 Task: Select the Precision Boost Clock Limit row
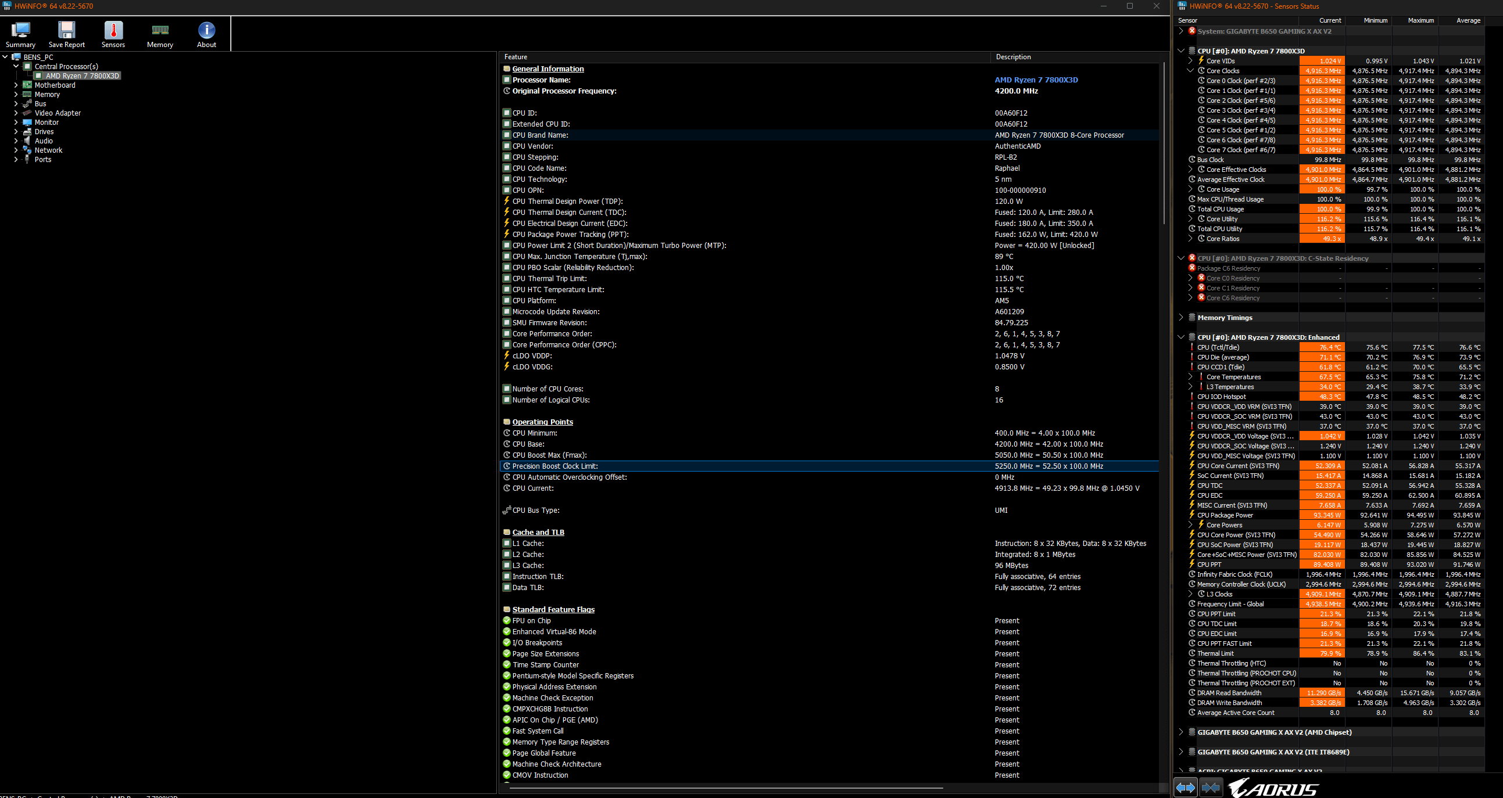[829, 466]
